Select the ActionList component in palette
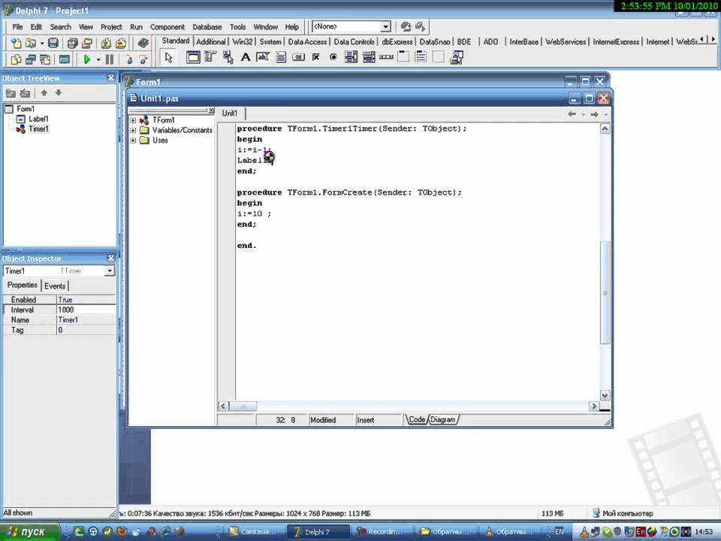 coord(456,57)
